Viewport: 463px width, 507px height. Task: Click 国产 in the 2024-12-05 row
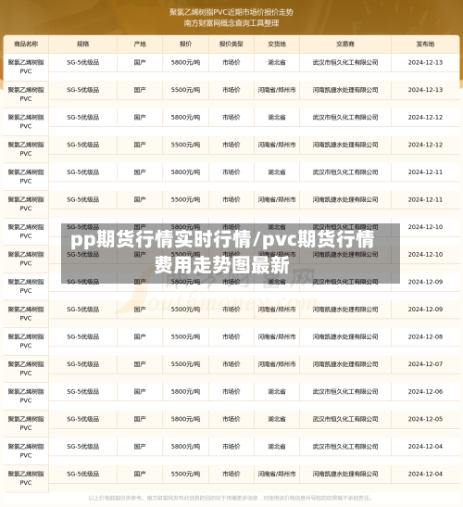click(140, 419)
